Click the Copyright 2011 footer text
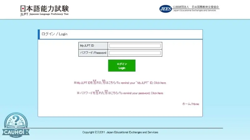250x140 pixels. click(120, 132)
